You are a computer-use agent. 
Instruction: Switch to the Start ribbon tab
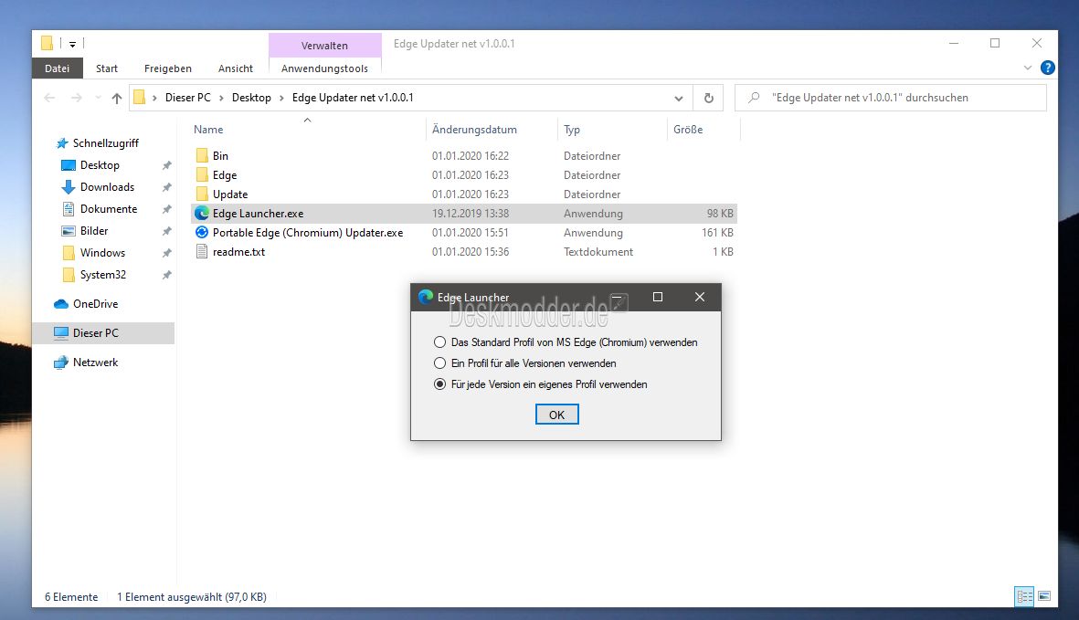coord(107,68)
